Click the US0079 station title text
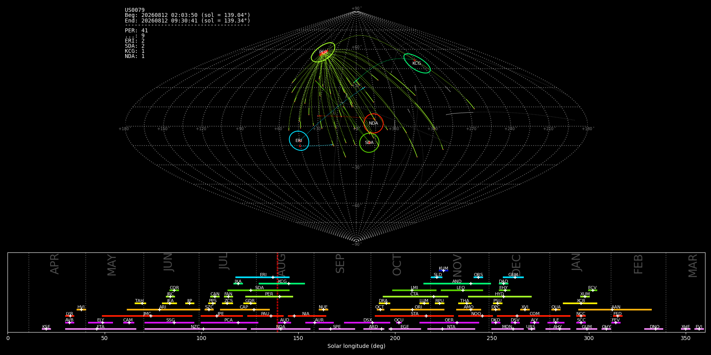The width and height of the screenshot is (711, 355). click(135, 10)
